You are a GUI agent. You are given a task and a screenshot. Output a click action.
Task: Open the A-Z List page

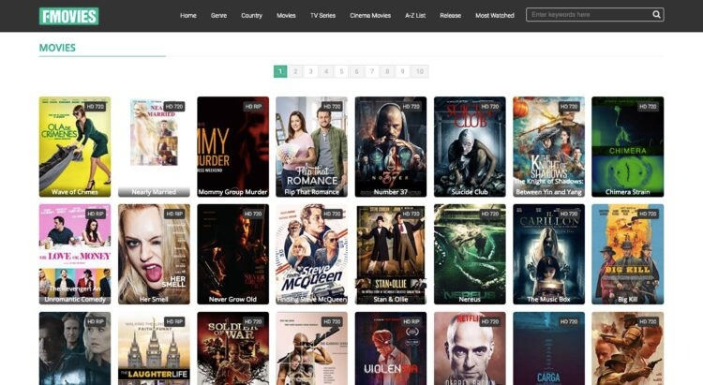point(415,15)
